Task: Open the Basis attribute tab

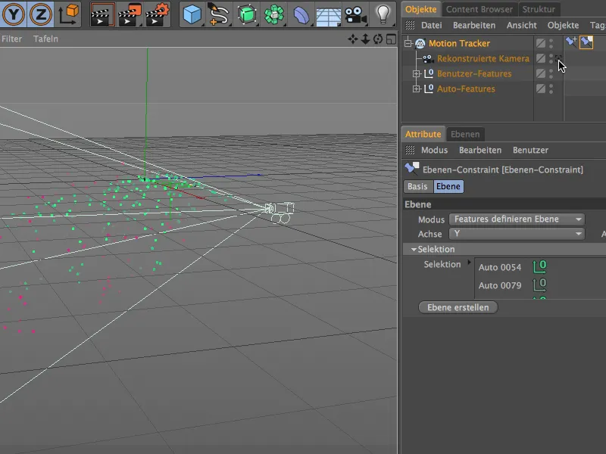Action: (x=417, y=186)
